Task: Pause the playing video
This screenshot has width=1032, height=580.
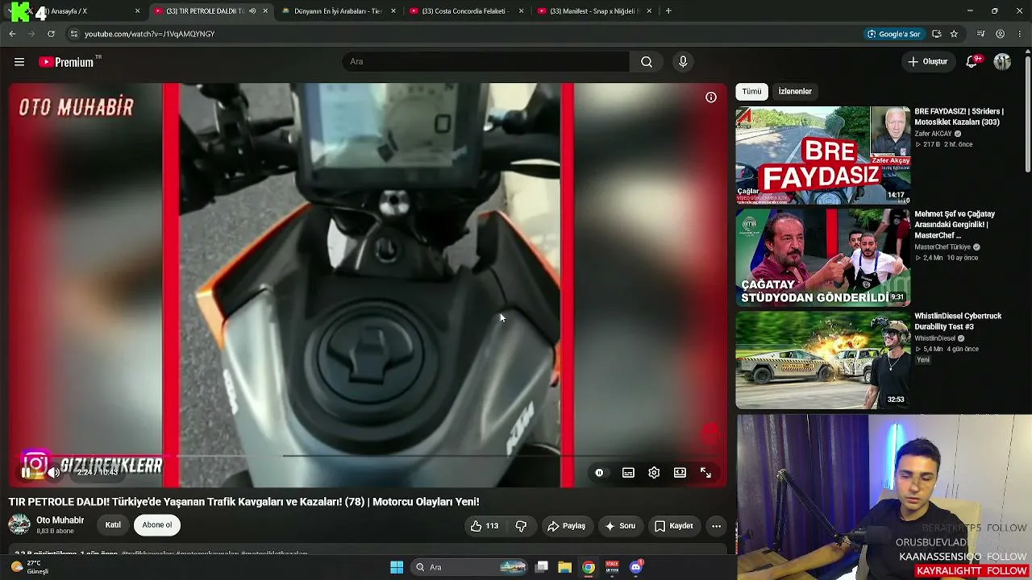Action: point(27,473)
